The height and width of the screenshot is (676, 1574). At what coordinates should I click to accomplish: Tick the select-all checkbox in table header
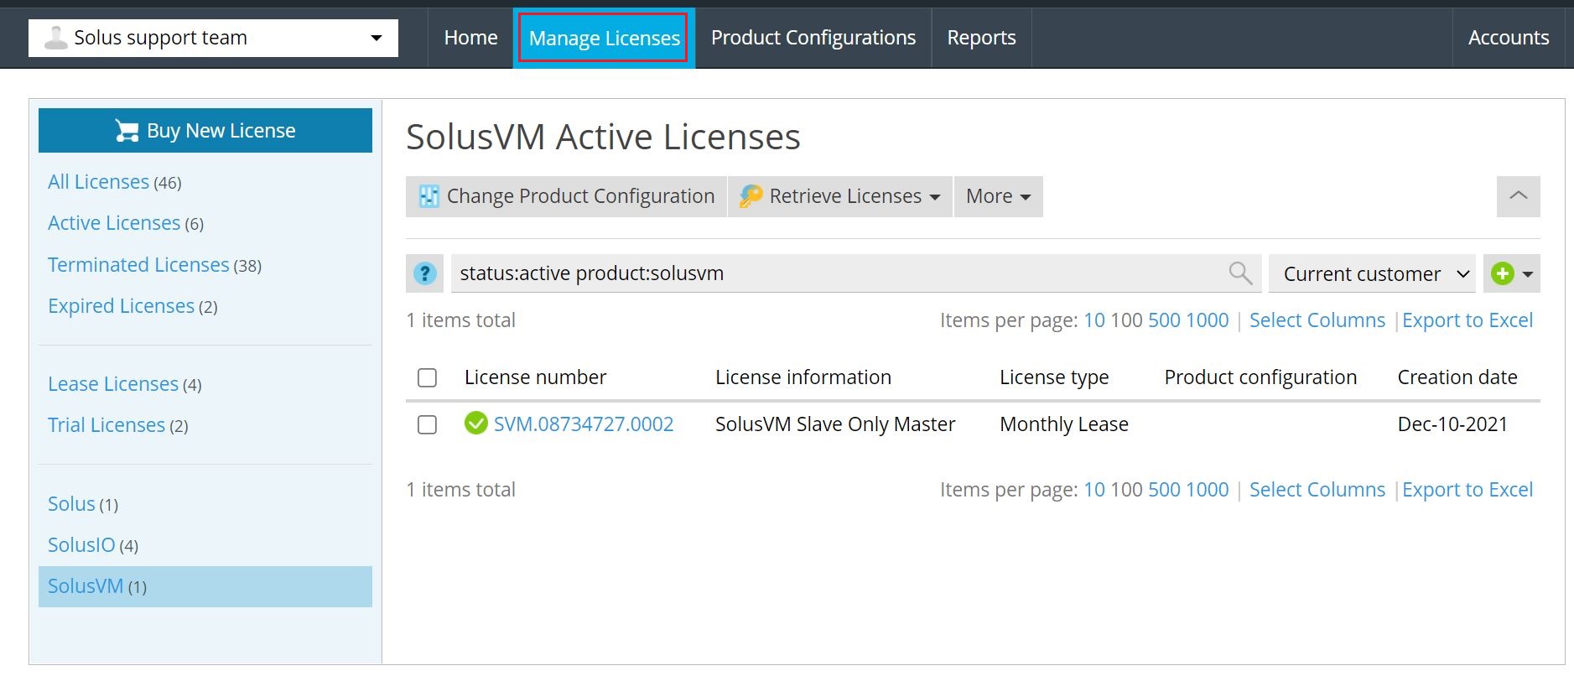coord(428,377)
